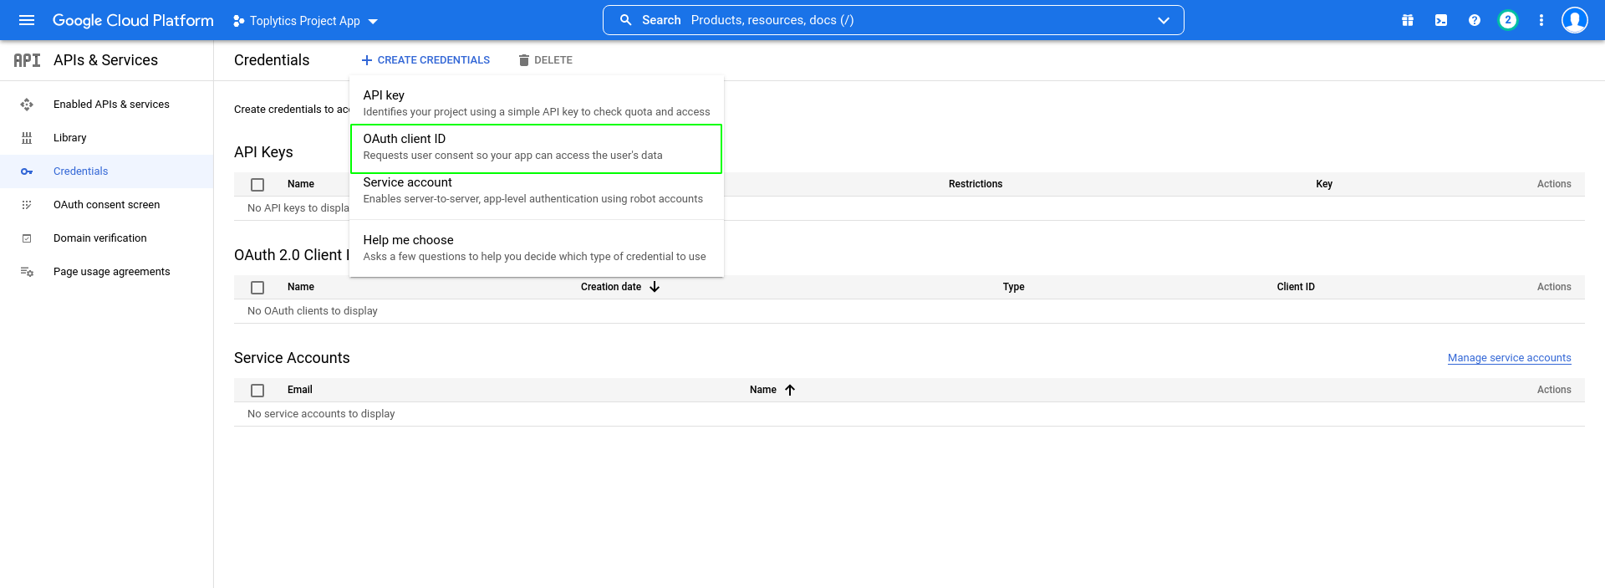
Task: Select Help me choose option
Action: tap(537, 248)
